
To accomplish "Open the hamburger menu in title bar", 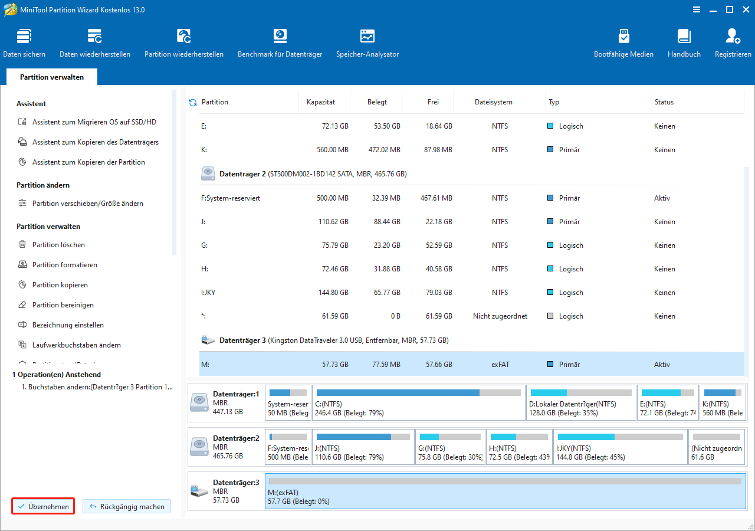I will coord(697,9).
